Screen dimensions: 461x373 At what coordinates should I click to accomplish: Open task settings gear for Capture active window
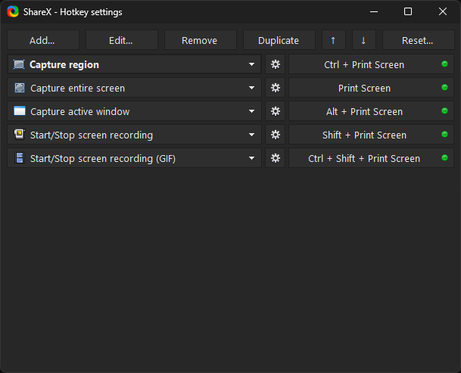point(276,111)
